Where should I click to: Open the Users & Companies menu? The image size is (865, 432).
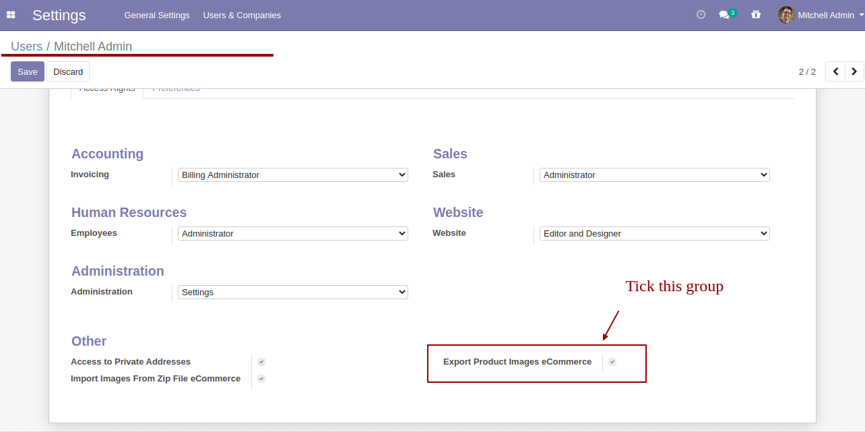click(242, 15)
